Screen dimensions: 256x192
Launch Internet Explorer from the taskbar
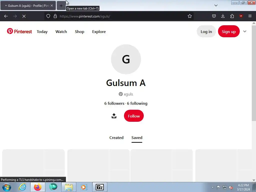point(22,187)
